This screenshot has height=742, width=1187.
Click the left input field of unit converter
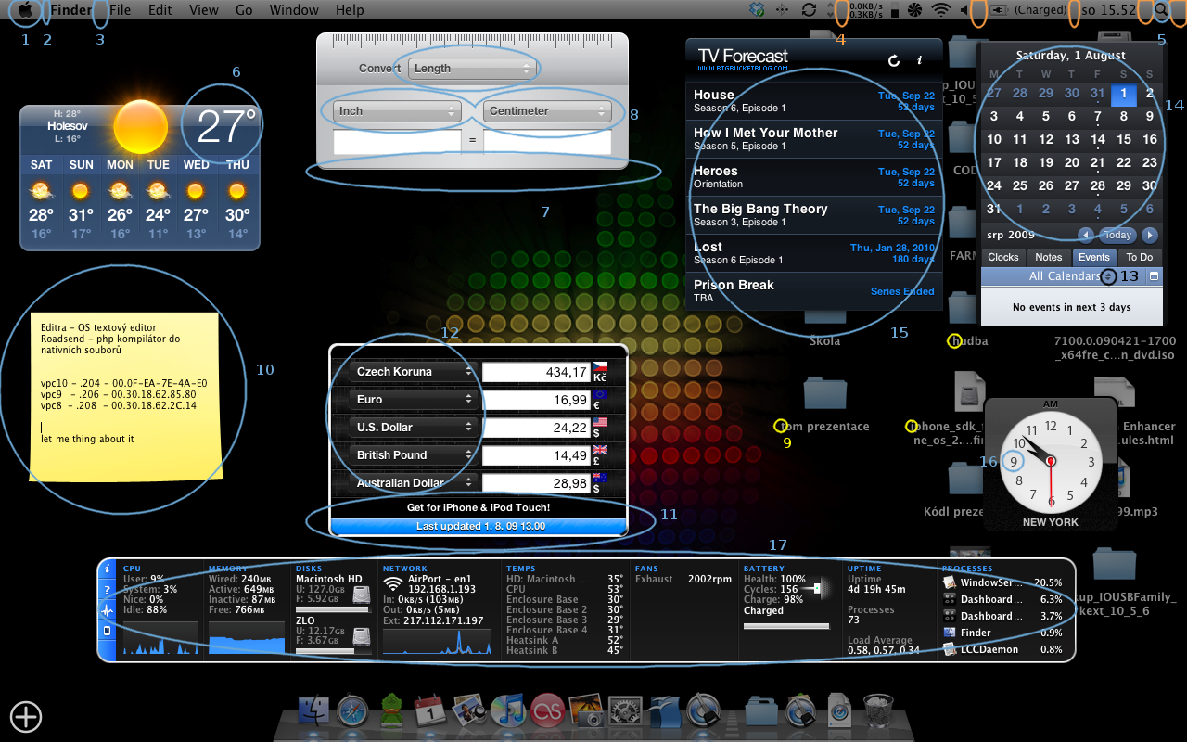coord(397,142)
